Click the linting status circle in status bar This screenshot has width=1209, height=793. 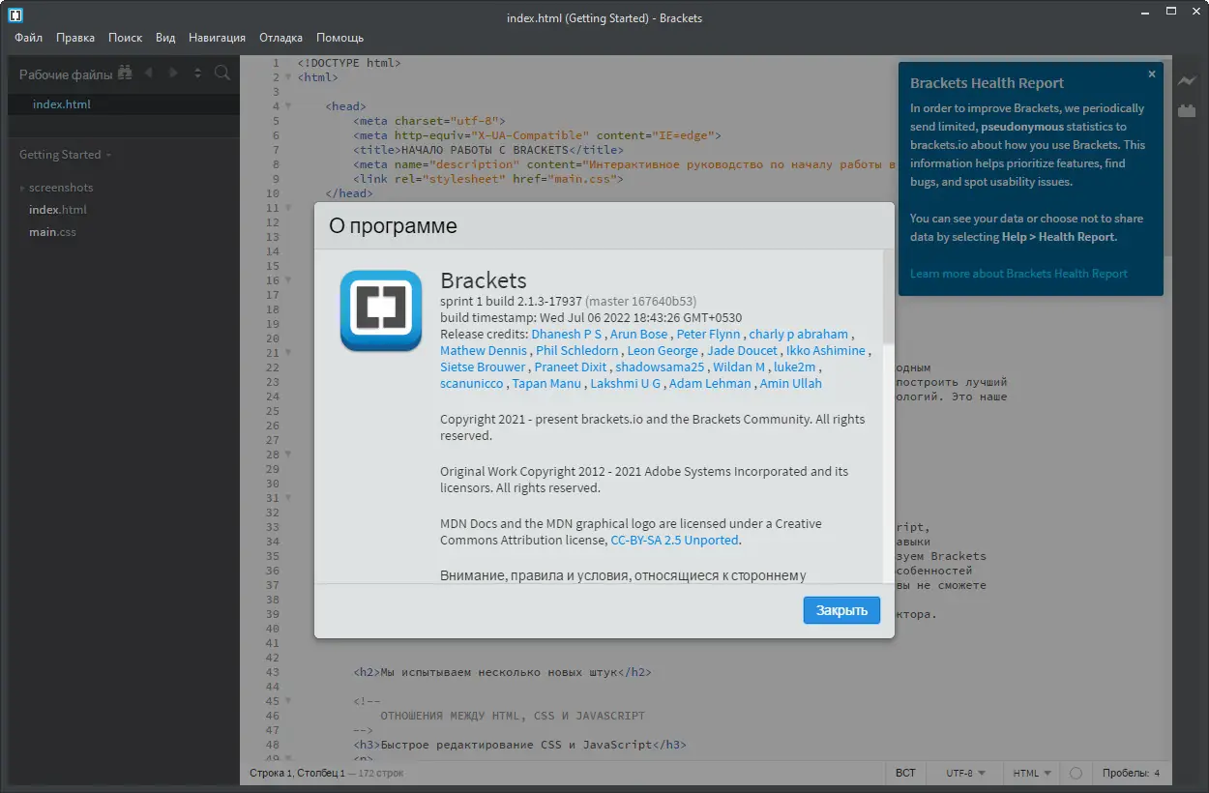pyautogui.click(x=1076, y=774)
